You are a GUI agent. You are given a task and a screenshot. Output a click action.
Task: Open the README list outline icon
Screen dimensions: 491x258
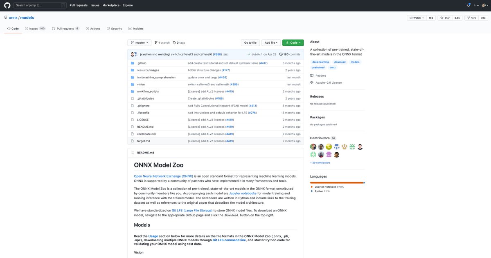point(133,153)
